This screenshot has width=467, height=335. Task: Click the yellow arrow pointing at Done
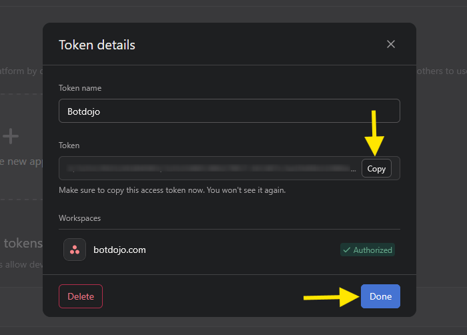(330, 296)
